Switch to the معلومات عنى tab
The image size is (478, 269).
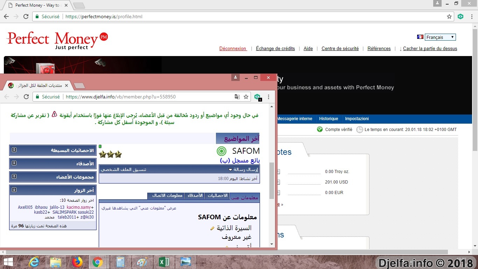tap(245, 198)
